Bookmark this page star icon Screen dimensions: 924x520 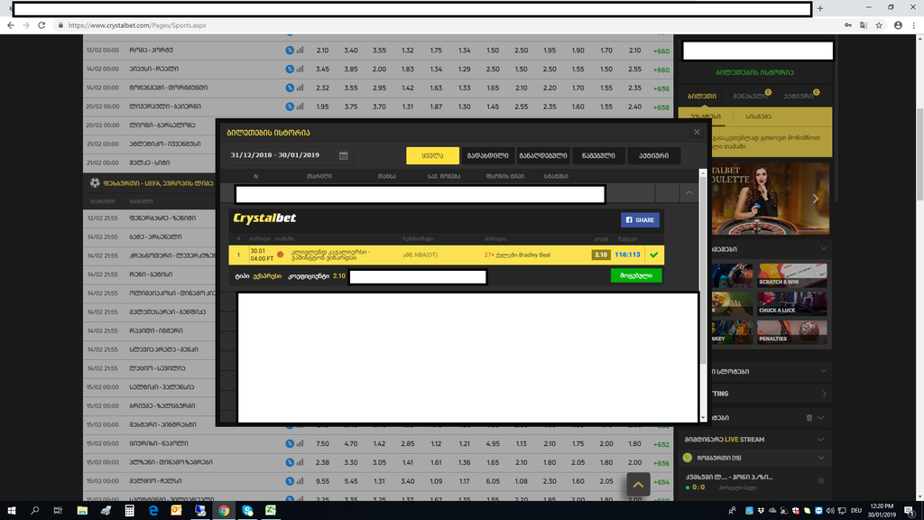pos(879,25)
